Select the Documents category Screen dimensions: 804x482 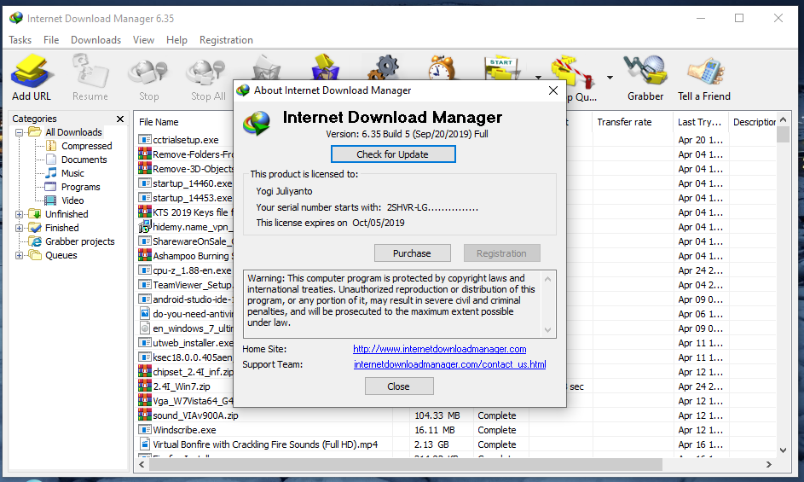click(84, 160)
